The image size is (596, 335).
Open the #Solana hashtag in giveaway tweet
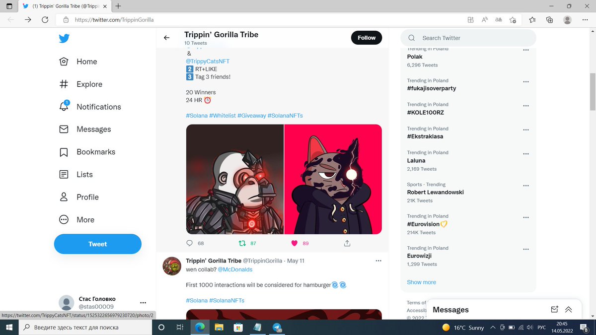click(197, 115)
